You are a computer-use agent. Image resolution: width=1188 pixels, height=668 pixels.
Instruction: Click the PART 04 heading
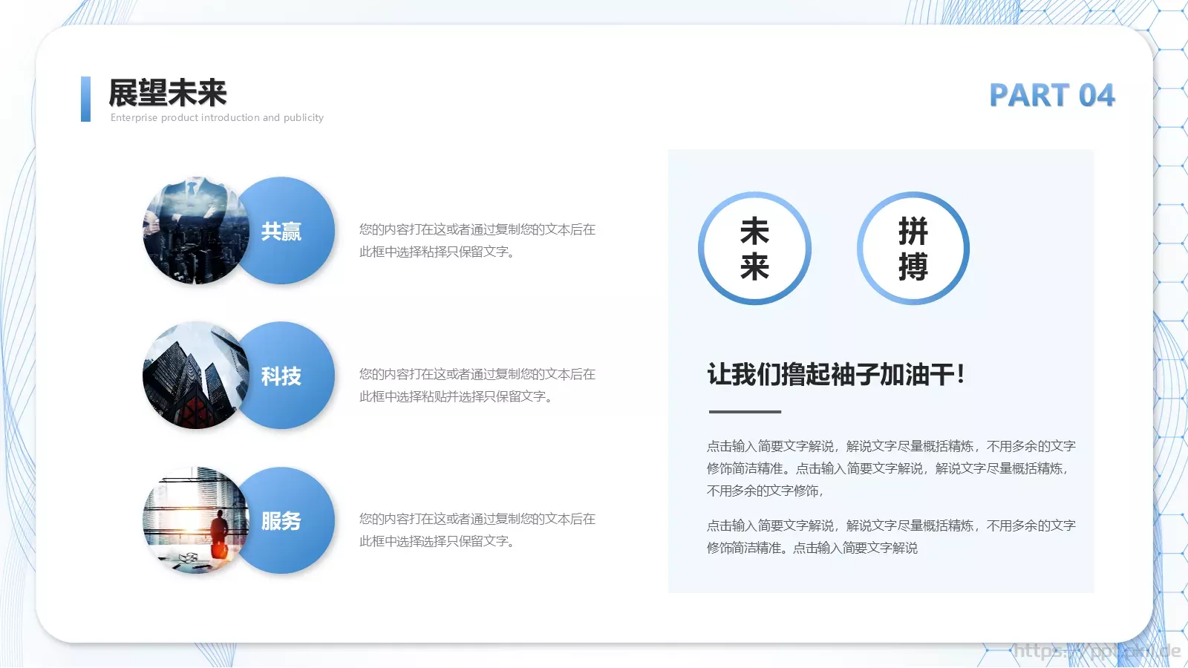click(1051, 95)
